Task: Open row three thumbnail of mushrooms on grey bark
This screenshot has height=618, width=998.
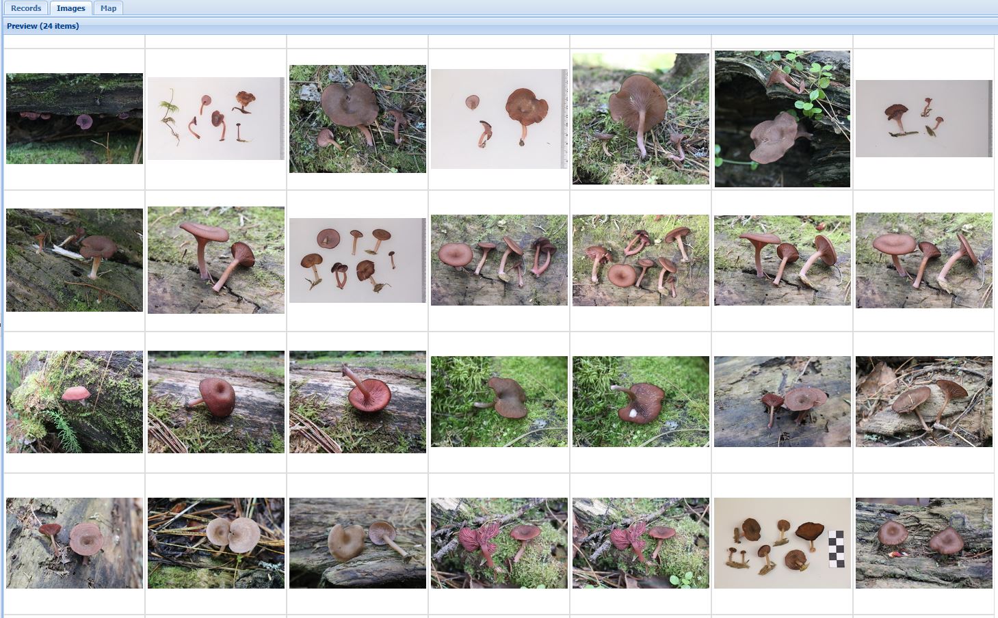Action: click(x=783, y=401)
